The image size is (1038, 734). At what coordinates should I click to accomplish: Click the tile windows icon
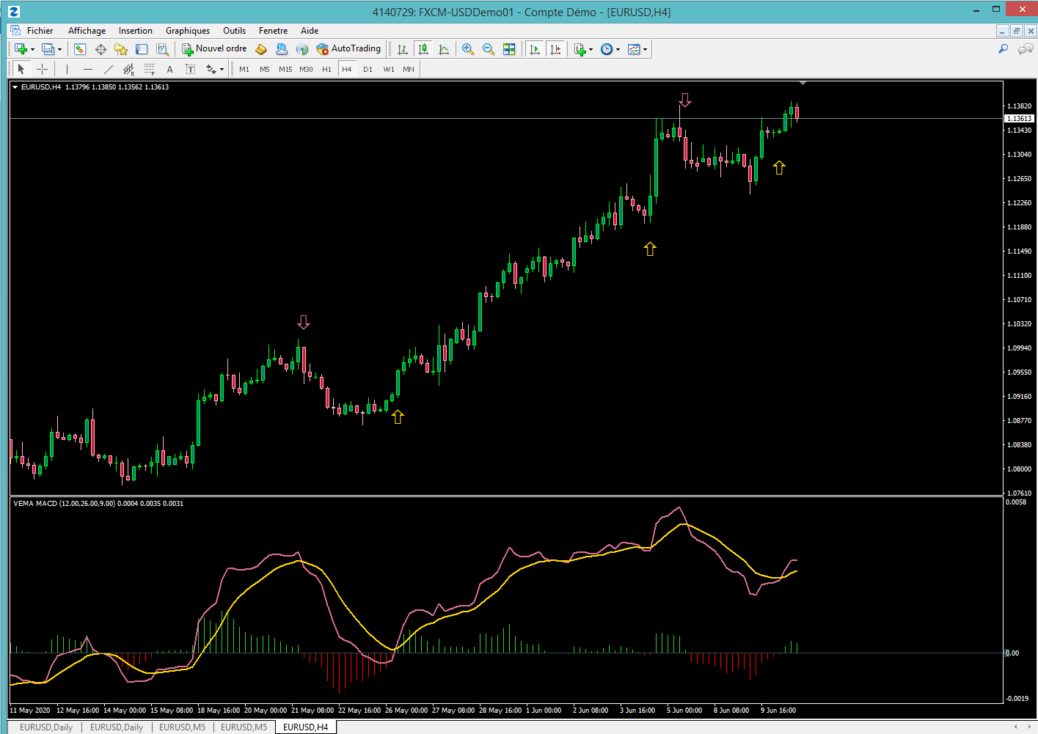509,49
